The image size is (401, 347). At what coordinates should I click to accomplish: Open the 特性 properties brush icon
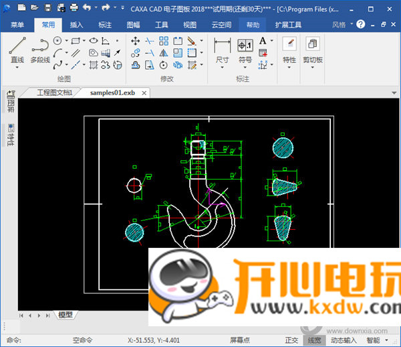[x=289, y=44]
